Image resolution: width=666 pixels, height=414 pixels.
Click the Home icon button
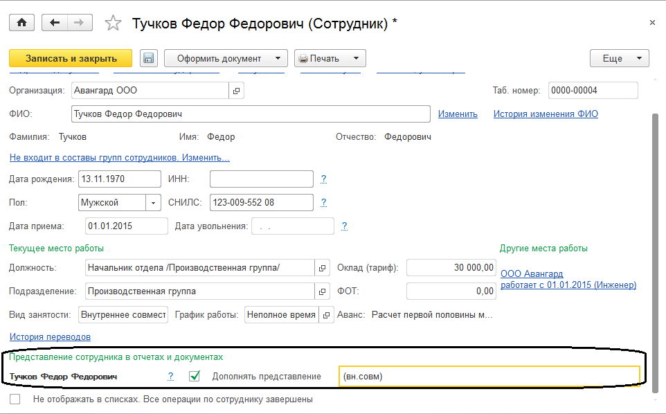(x=21, y=23)
